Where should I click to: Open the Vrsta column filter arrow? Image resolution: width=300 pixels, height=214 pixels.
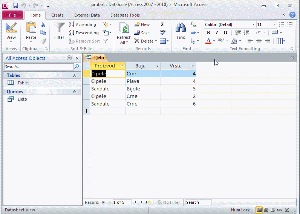coord(193,66)
